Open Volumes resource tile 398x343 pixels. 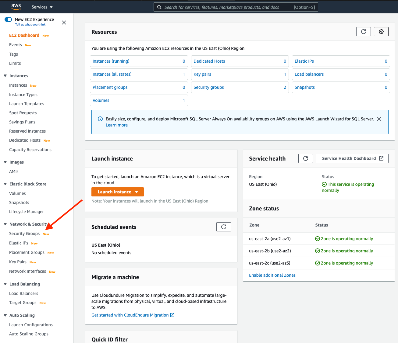(139, 100)
